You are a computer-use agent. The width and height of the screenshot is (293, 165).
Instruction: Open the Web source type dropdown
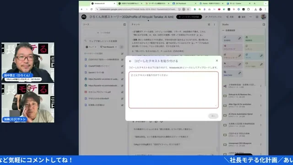click(91, 47)
